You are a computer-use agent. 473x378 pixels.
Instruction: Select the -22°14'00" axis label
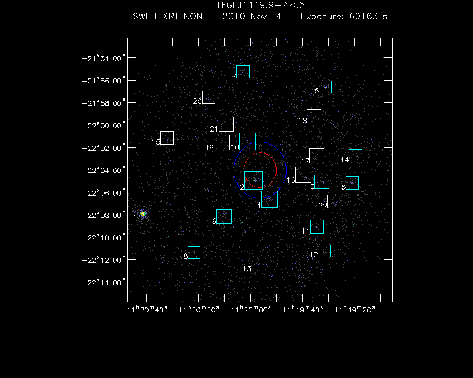[104, 282]
